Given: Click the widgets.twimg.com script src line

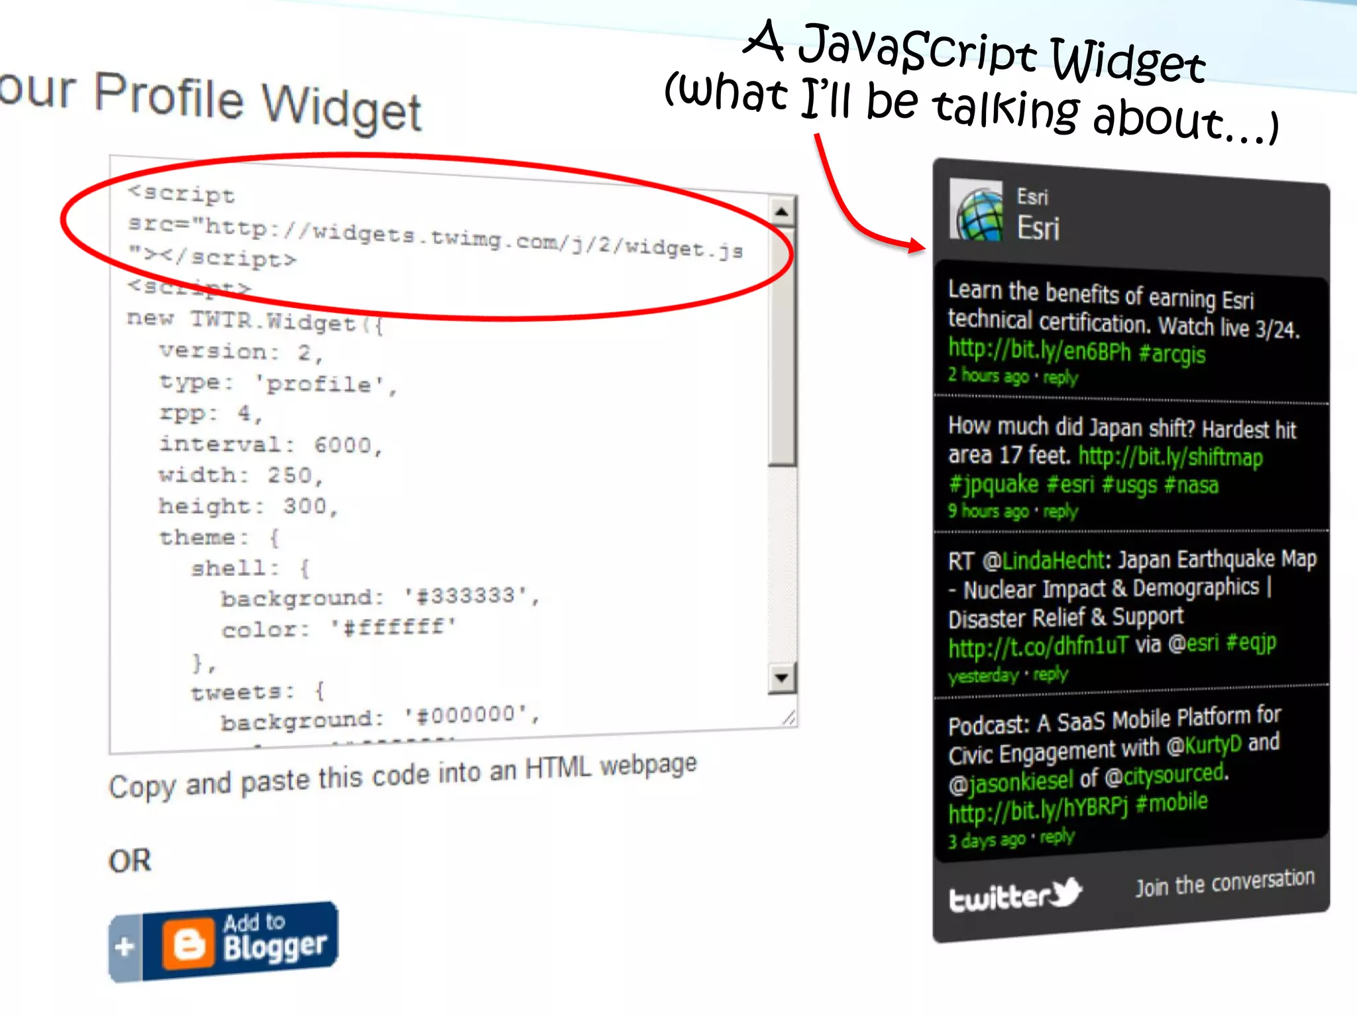Looking at the screenshot, I should [x=435, y=239].
